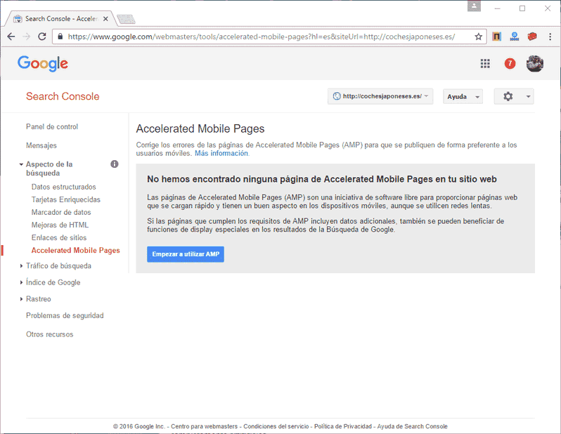Click the blue robot extension icon

click(x=515, y=37)
